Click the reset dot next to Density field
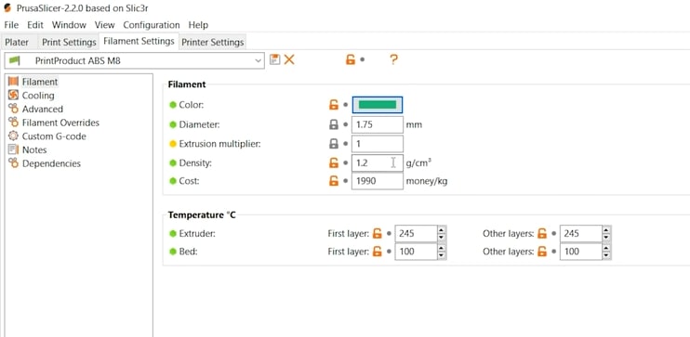This screenshot has height=337, width=690. coord(345,163)
